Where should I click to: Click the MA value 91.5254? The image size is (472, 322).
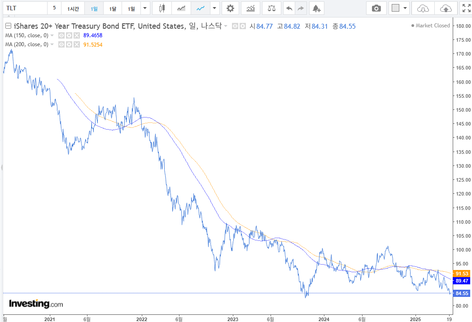(93, 44)
